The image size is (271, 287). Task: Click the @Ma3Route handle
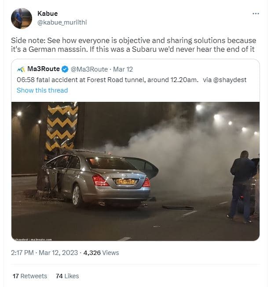click(x=89, y=69)
